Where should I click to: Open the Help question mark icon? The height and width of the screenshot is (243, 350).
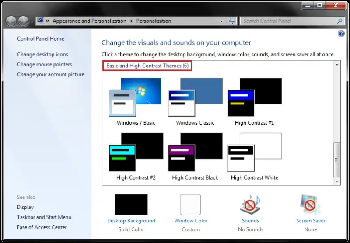tap(341, 34)
